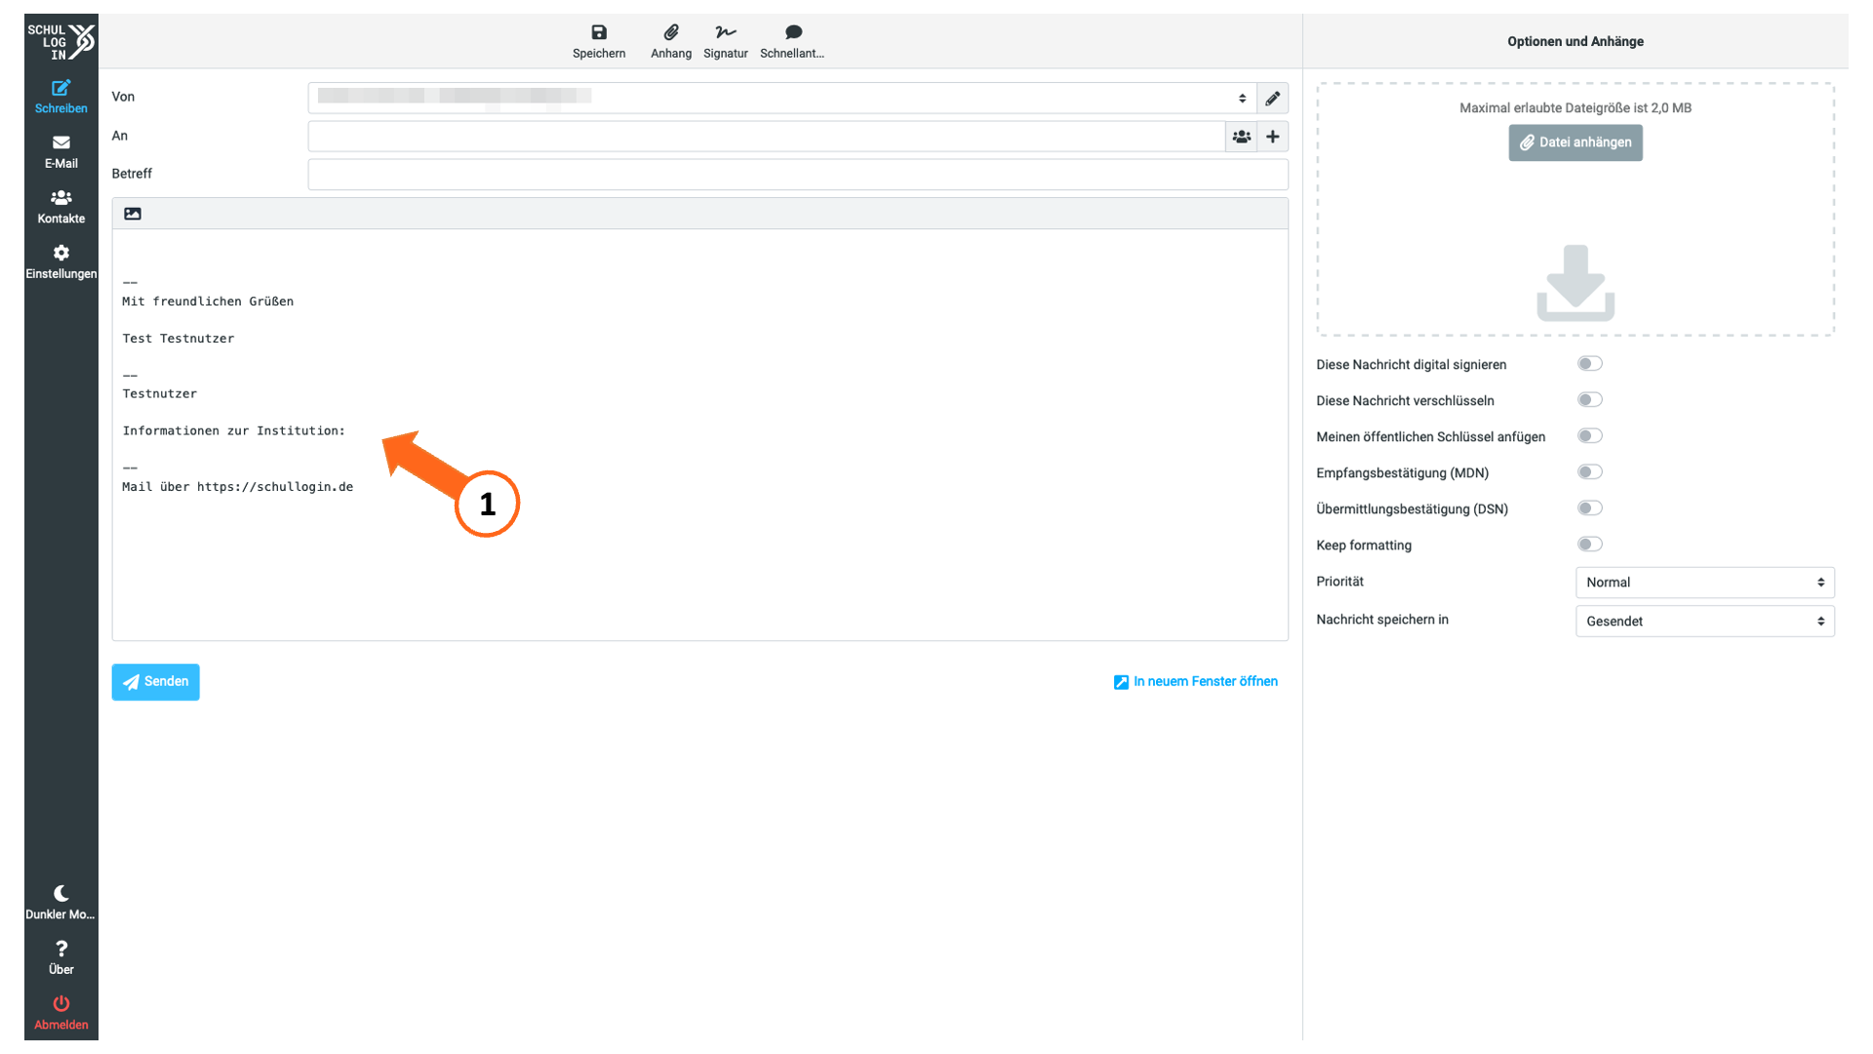Image resolution: width=1873 pixels, height=1054 pixels.
Task: Open Einstellungen settings
Action: [x=60, y=263]
